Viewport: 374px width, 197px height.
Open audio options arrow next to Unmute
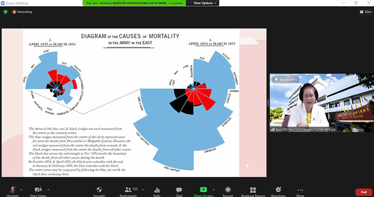pyautogui.click(x=22, y=190)
